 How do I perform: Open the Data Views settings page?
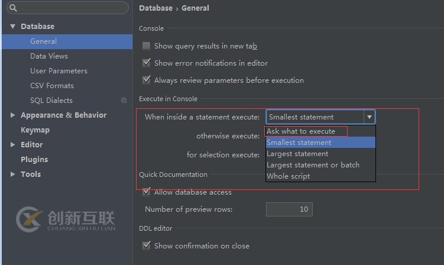49,56
